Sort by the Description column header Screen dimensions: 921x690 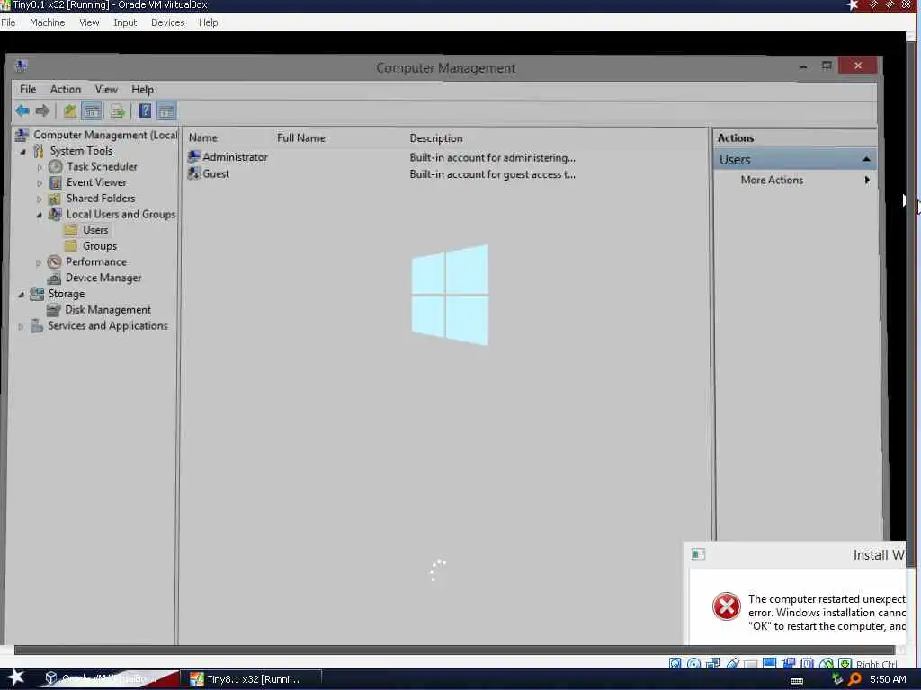click(436, 137)
